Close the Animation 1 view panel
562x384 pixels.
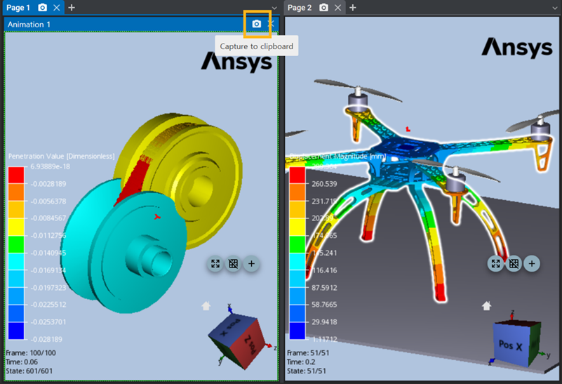[272, 24]
